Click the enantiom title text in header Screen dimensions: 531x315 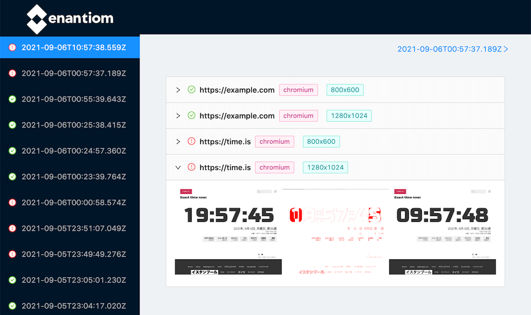pyautogui.click(x=81, y=18)
